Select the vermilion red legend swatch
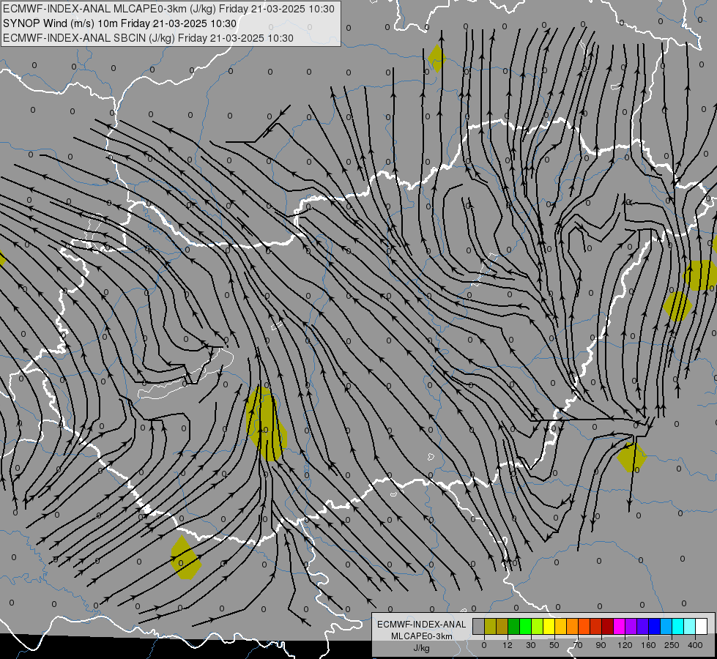 click(x=596, y=626)
